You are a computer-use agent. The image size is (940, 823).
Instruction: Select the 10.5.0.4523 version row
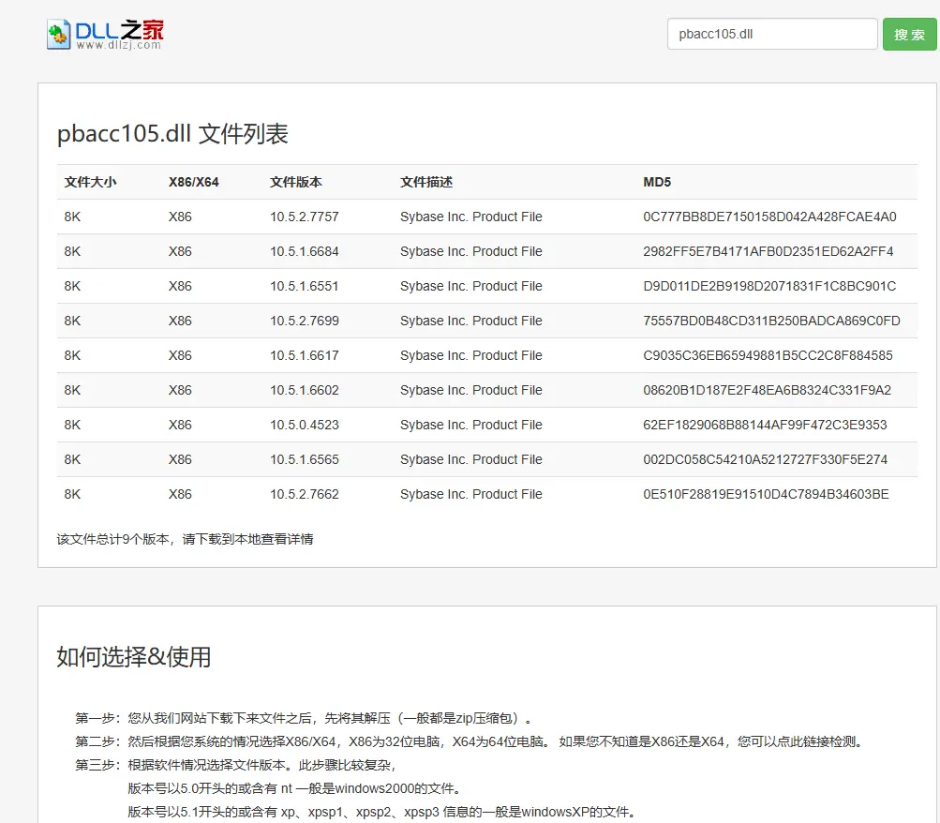click(304, 425)
